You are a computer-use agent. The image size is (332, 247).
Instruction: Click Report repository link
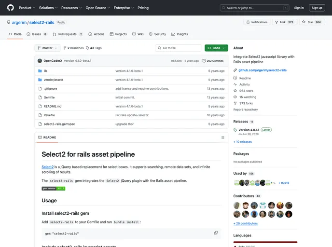pyautogui.click(x=246, y=110)
